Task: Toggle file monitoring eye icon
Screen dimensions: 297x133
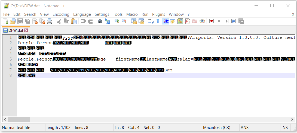Action: [202, 21]
